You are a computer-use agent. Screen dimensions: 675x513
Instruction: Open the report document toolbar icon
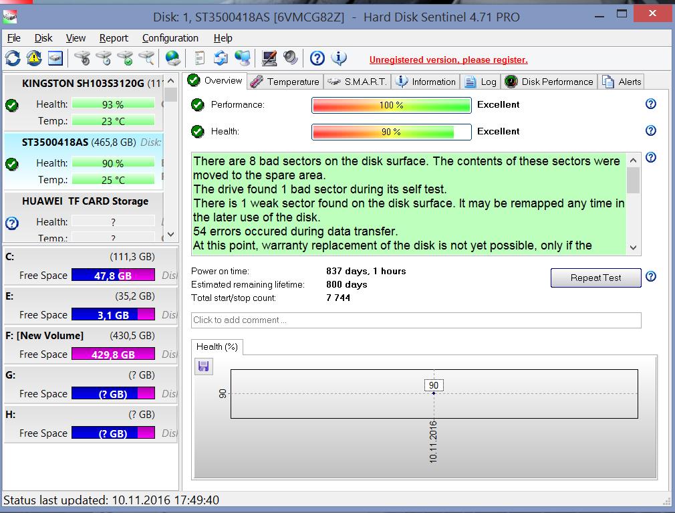tap(199, 59)
